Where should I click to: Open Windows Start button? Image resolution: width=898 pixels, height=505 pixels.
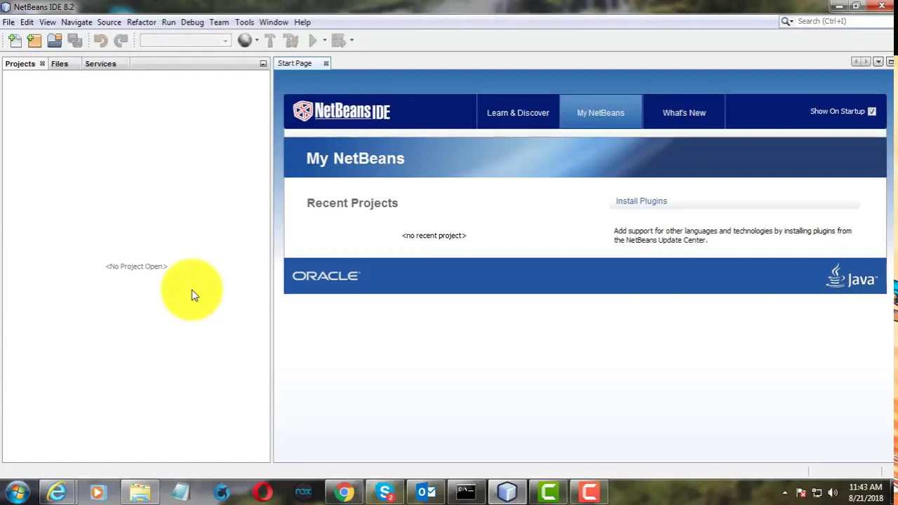coord(18,492)
